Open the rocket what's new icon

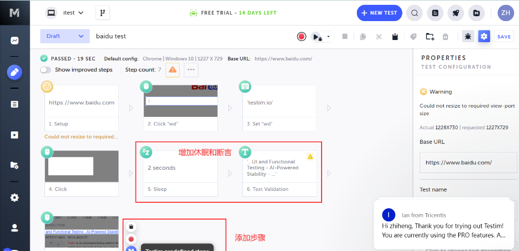pyautogui.click(x=456, y=13)
